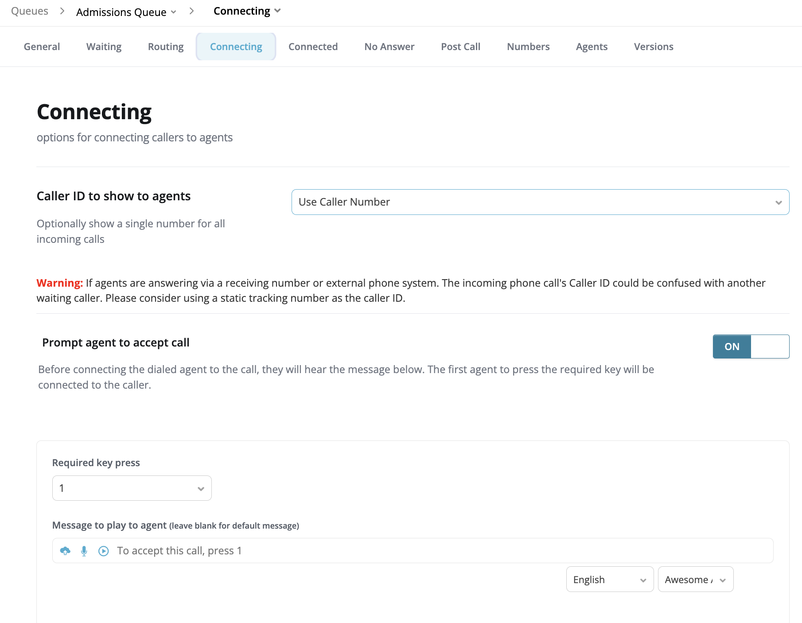Screen dimensions: 802x623
Task: Go to Queues breadcrumb link
Action: (30, 11)
